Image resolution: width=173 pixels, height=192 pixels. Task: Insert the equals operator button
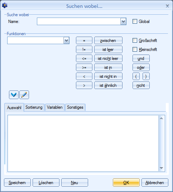[x=84, y=41]
